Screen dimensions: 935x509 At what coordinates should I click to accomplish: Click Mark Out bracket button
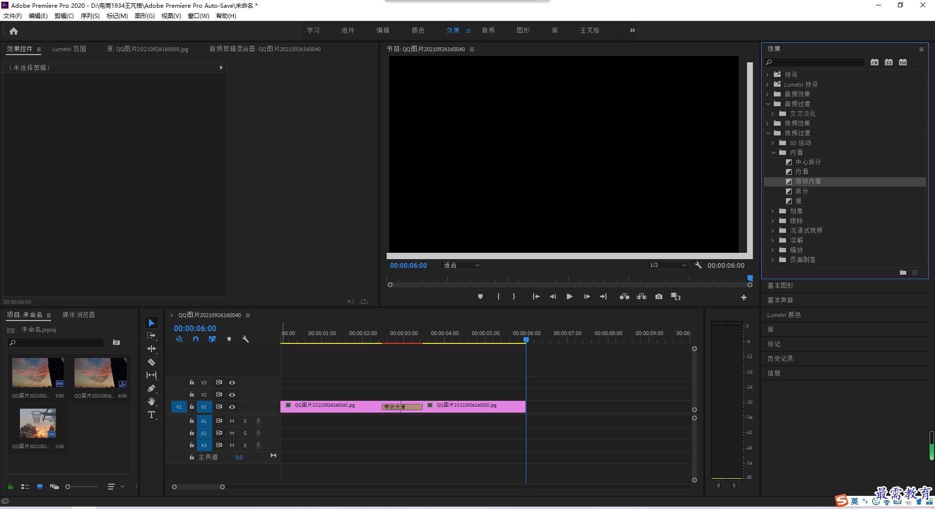(514, 297)
